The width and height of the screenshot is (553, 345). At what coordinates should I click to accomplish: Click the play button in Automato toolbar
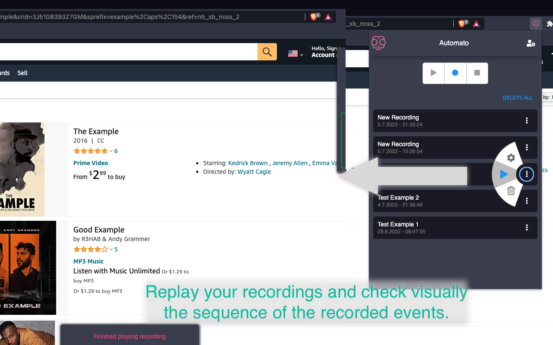[x=433, y=73]
